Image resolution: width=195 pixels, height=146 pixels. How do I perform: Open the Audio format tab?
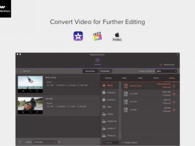[140, 78]
